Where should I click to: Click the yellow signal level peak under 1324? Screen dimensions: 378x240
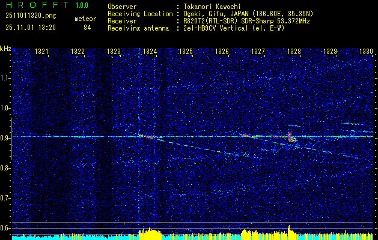150,234
